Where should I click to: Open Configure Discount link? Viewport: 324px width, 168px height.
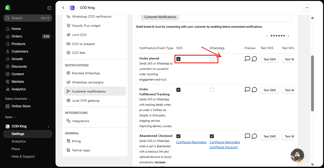224,147
